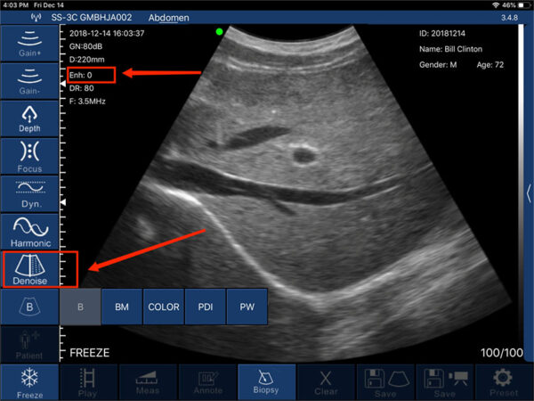Image resolution: width=534 pixels, height=401 pixels.
Task: Click the Enh: 0 enhancement value
Action: 89,76
